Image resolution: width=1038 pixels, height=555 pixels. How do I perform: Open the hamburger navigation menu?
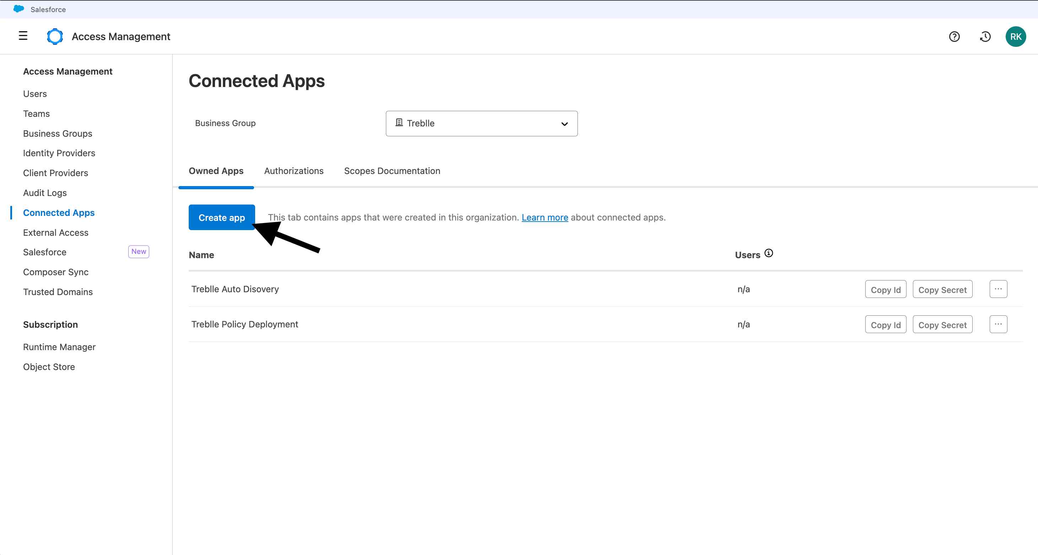tap(23, 36)
